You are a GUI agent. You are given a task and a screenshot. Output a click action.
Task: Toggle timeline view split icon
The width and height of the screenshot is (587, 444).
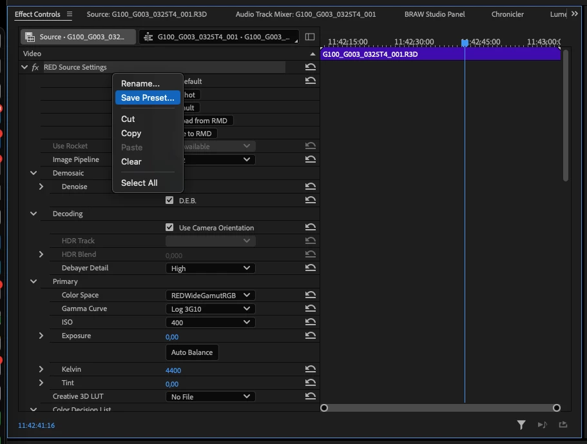[310, 37]
